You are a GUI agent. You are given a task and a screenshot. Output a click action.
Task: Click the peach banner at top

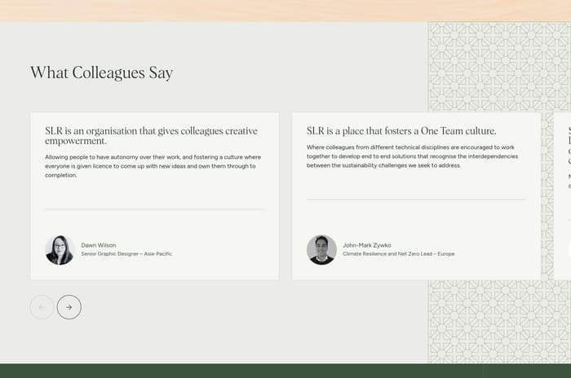click(285, 10)
